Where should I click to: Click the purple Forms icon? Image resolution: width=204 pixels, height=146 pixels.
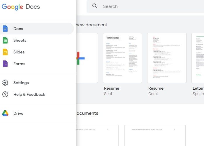click(x=5, y=64)
